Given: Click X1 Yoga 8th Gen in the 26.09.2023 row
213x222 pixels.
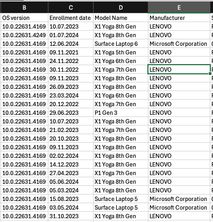Looking at the screenshot, I should click(x=121, y=87).
